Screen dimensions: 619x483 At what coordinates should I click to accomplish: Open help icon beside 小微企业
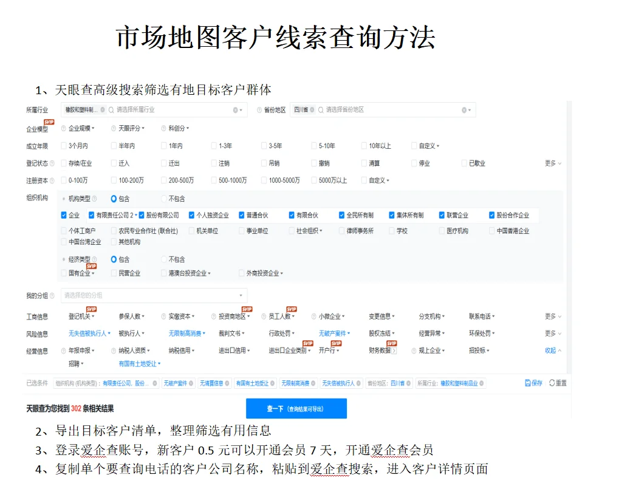[314, 317]
